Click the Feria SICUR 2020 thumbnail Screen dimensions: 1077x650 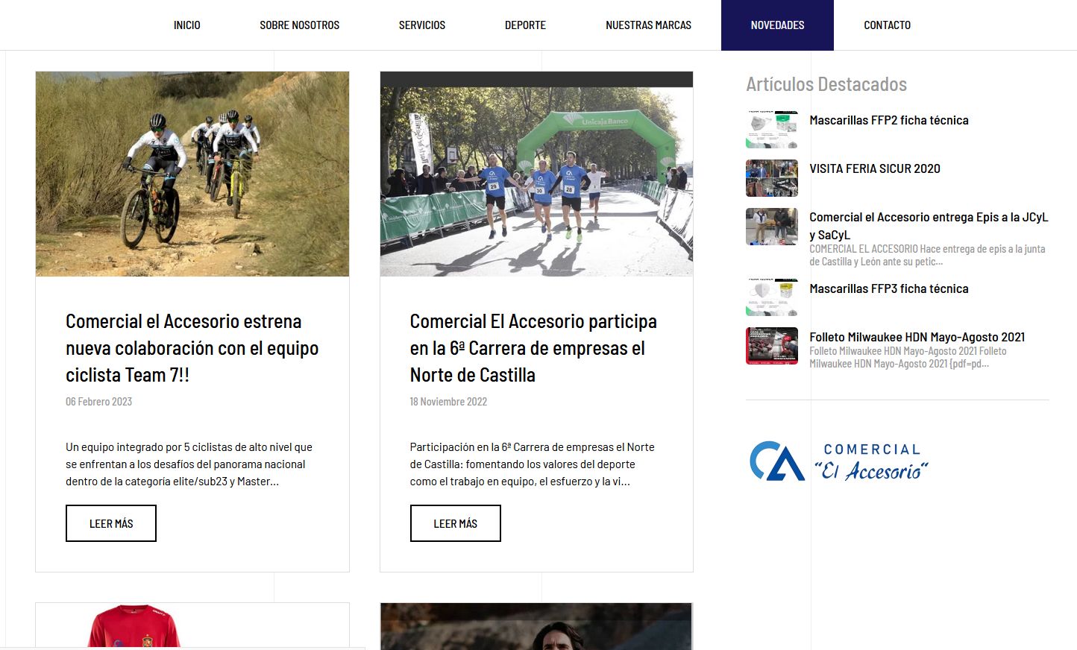tap(772, 178)
